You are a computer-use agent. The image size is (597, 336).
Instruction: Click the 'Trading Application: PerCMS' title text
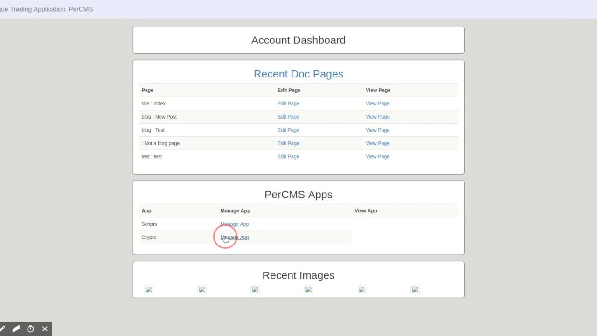pyautogui.click(x=51, y=9)
